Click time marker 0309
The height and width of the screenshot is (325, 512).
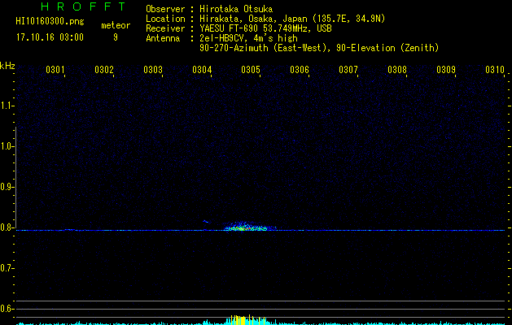pyautogui.click(x=446, y=69)
